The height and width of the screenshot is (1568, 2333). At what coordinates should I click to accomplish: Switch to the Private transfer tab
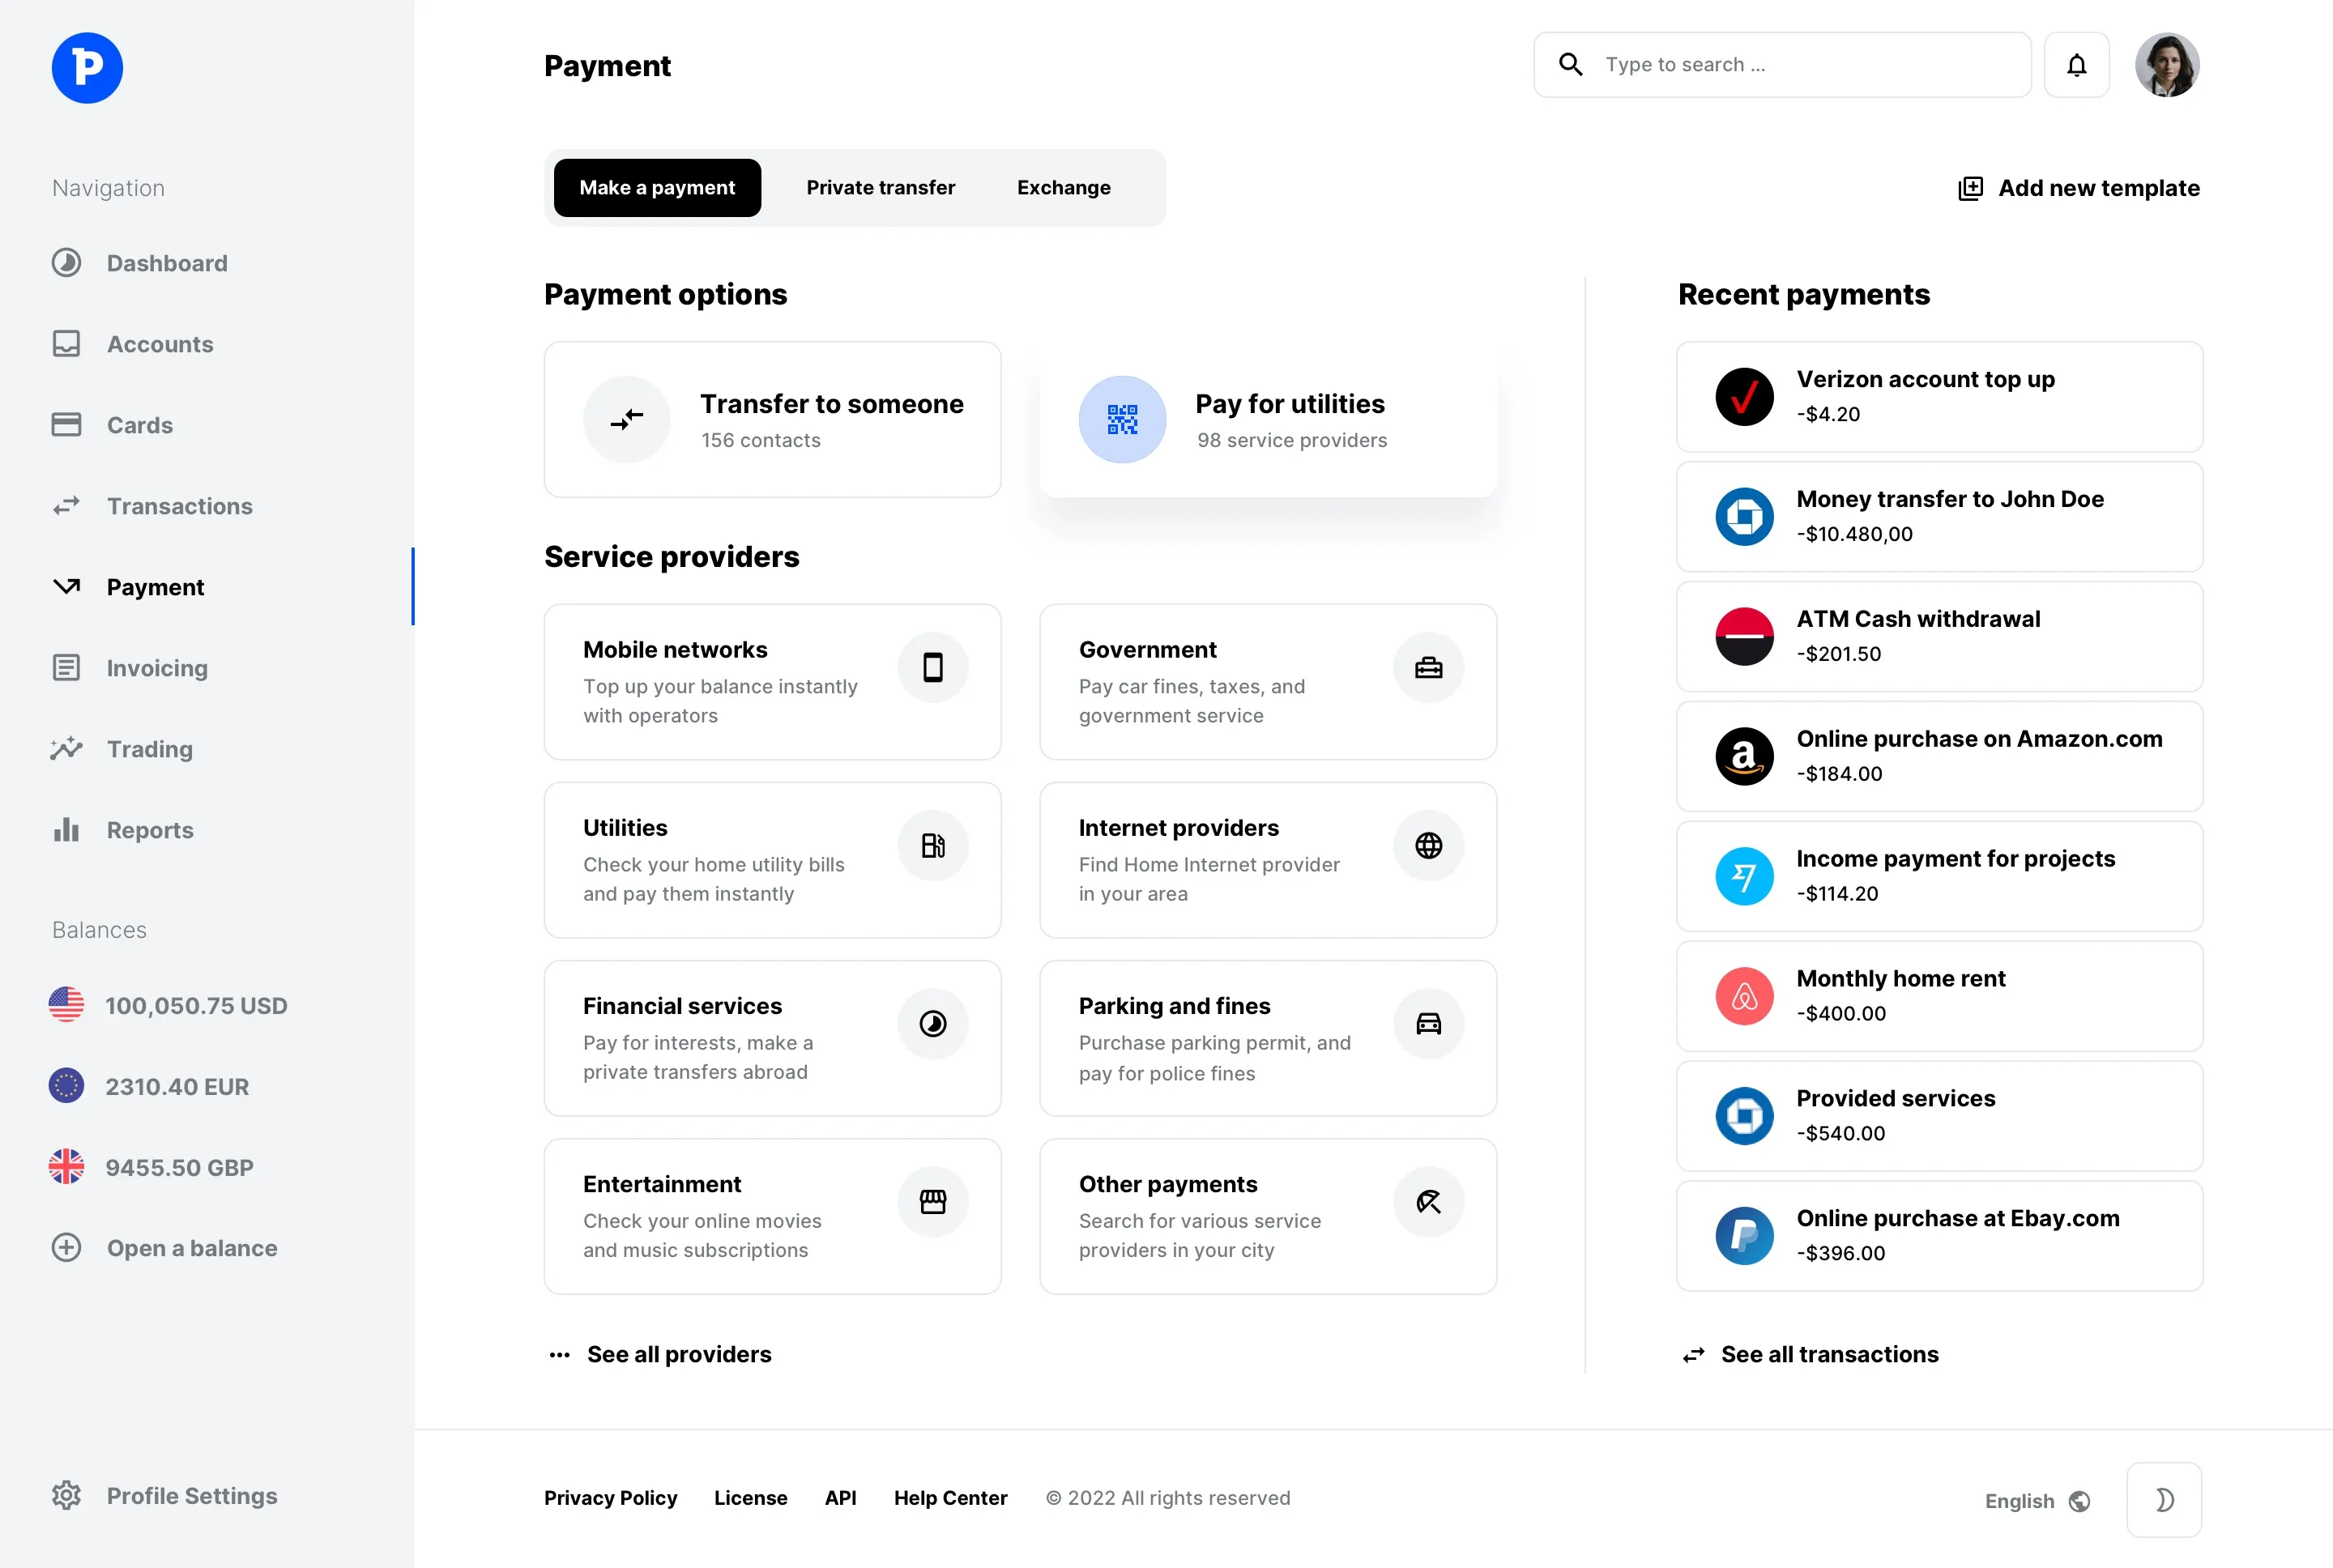(880, 188)
